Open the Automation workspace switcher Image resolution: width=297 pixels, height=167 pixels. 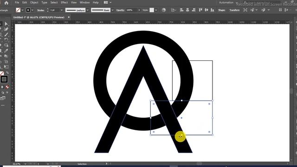pos(228,2)
